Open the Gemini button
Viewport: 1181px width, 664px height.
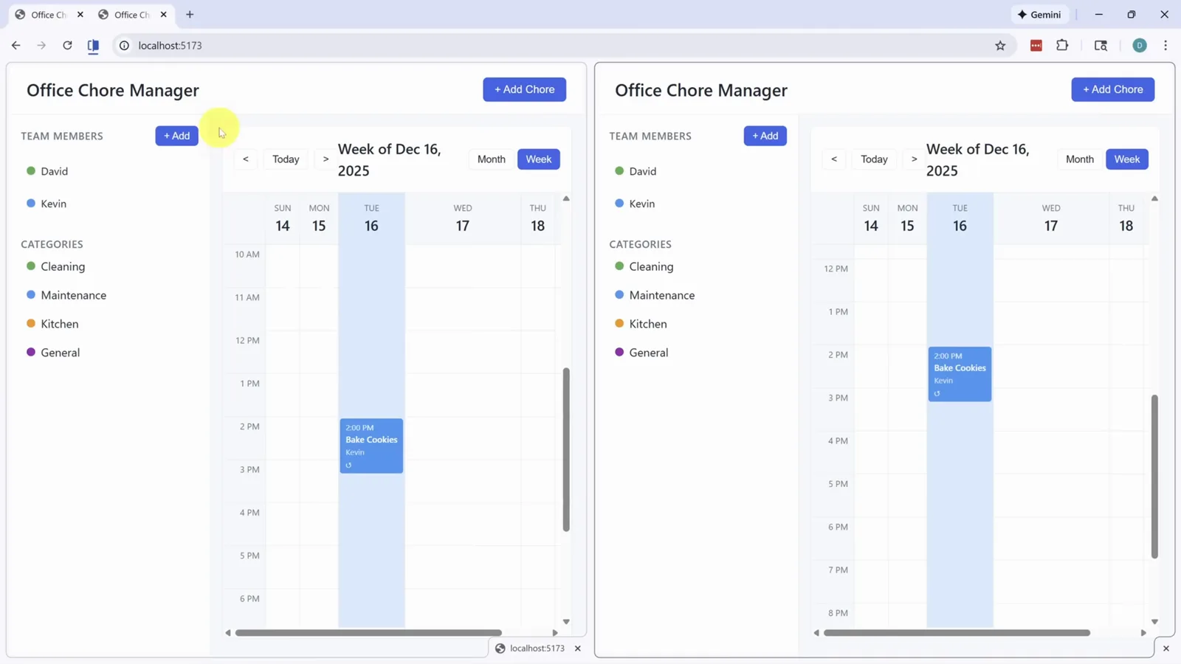pyautogui.click(x=1039, y=15)
